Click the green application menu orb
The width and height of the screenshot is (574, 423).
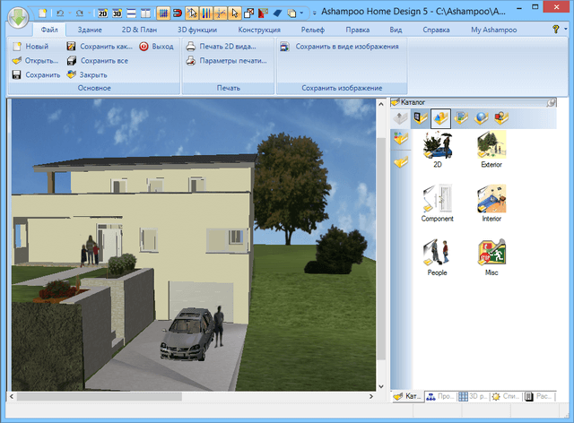pyautogui.click(x=21, y=18)
